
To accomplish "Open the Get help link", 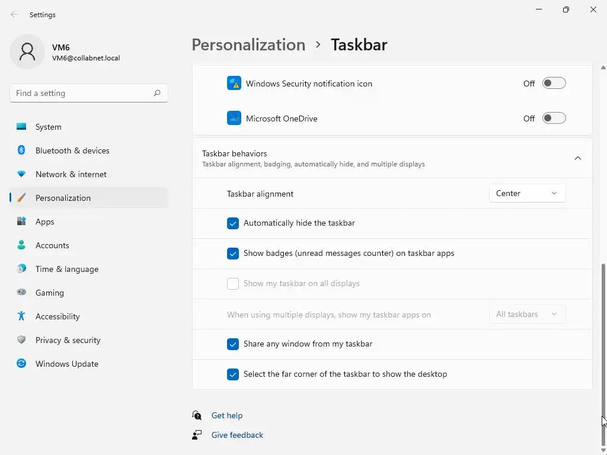I will tap(227, 416).
